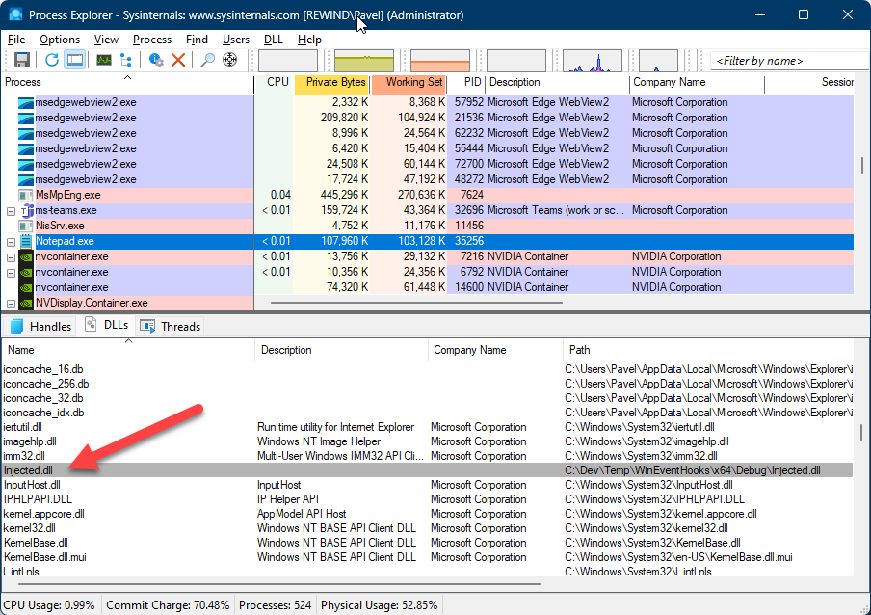Open the process properties gear icon
Viewport: 871px width, 615px height.
click(156, 60)
